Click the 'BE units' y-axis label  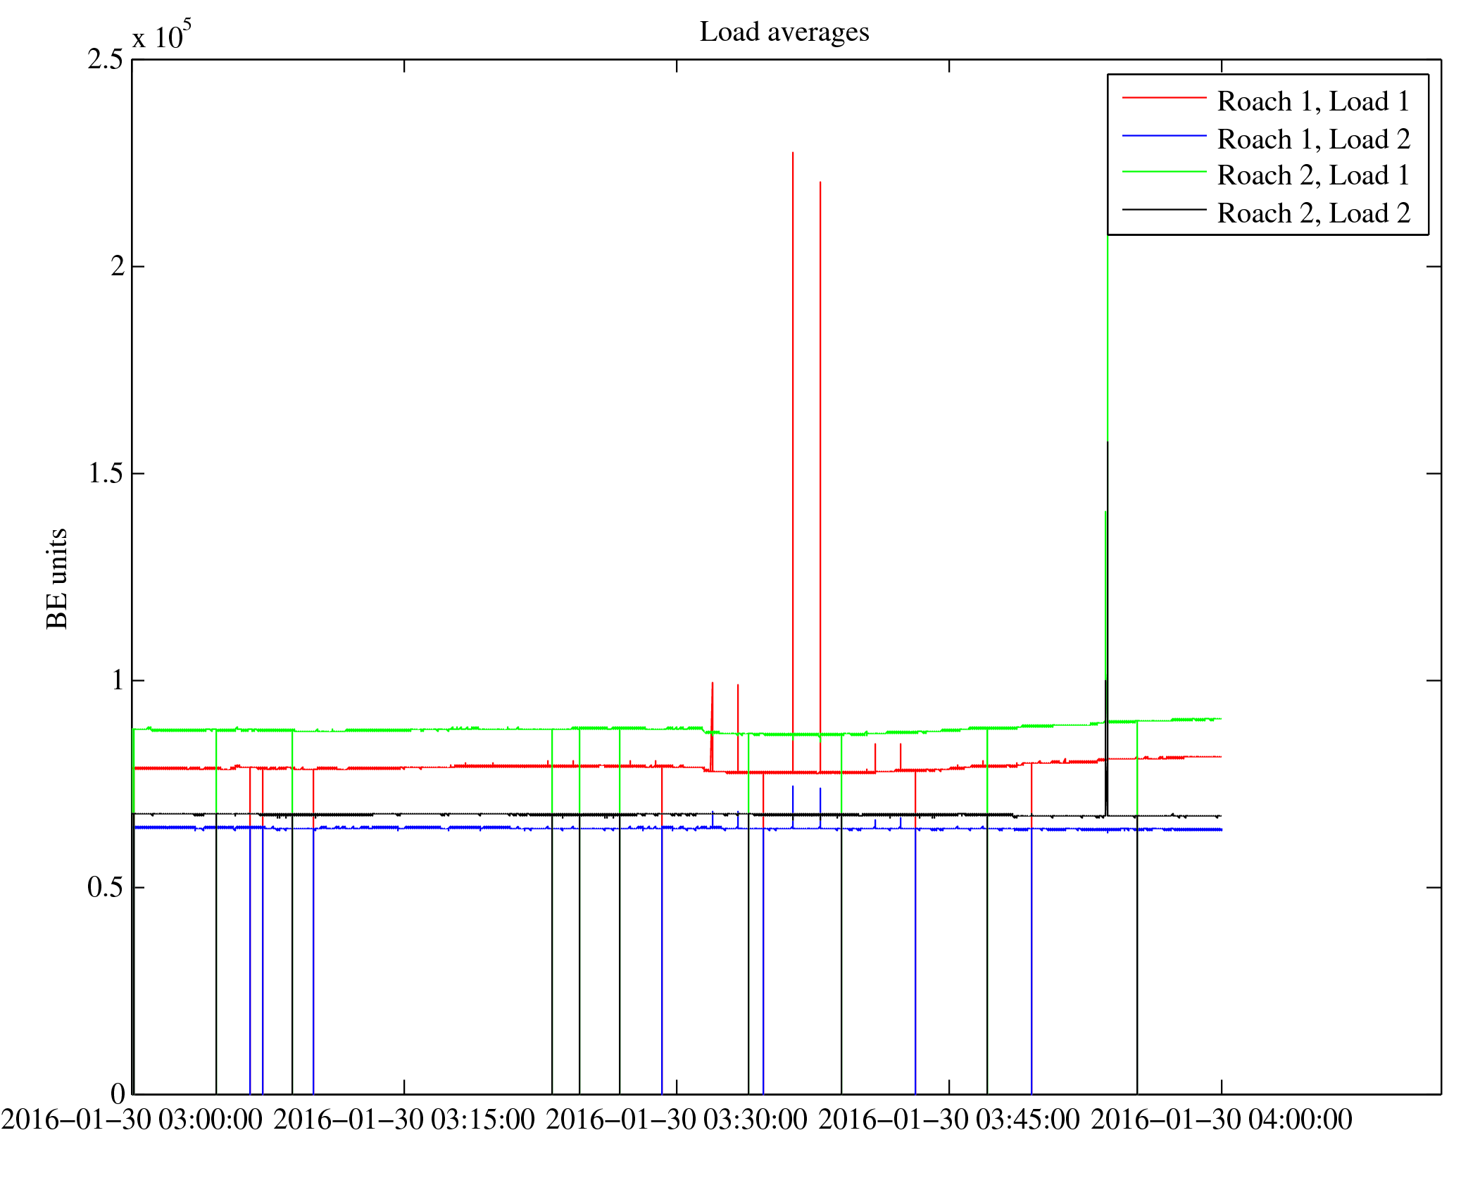tap(56, 577)
